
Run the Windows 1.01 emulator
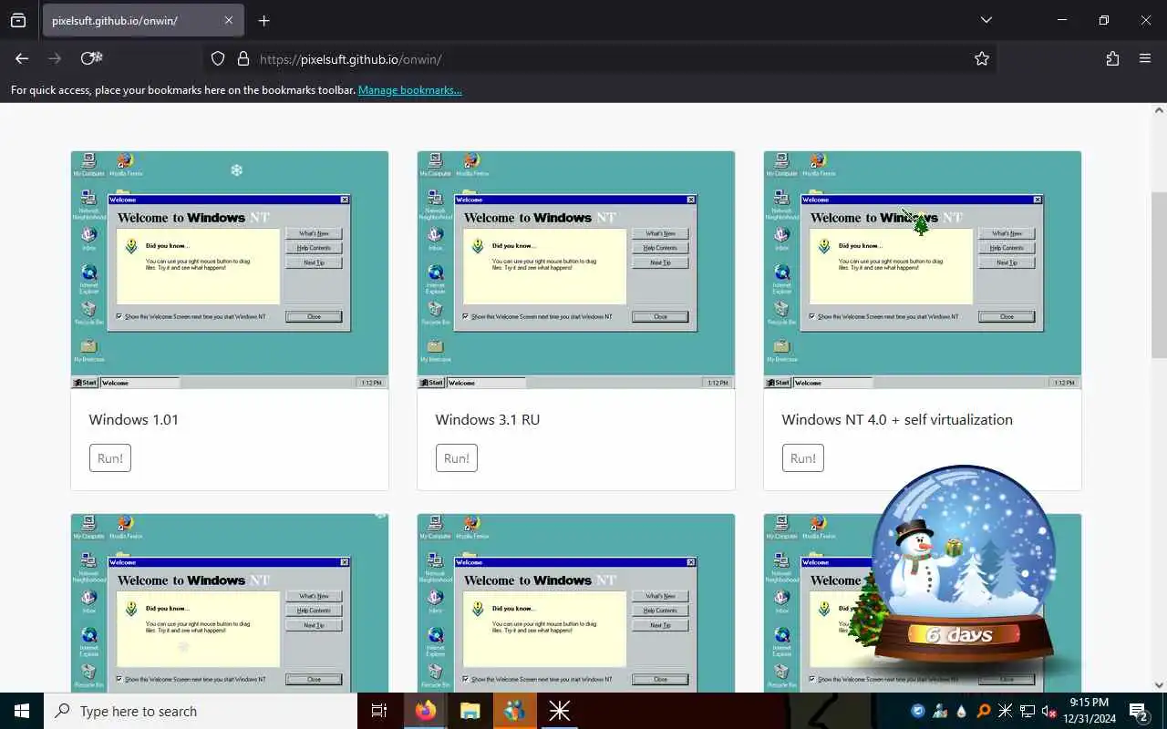coord(110,457)
